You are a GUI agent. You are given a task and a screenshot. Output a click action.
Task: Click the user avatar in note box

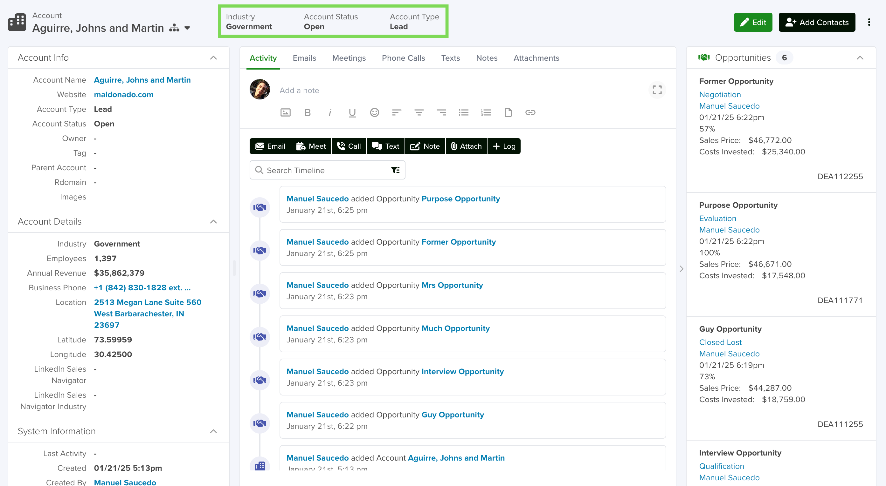click(x=260, y=89)
